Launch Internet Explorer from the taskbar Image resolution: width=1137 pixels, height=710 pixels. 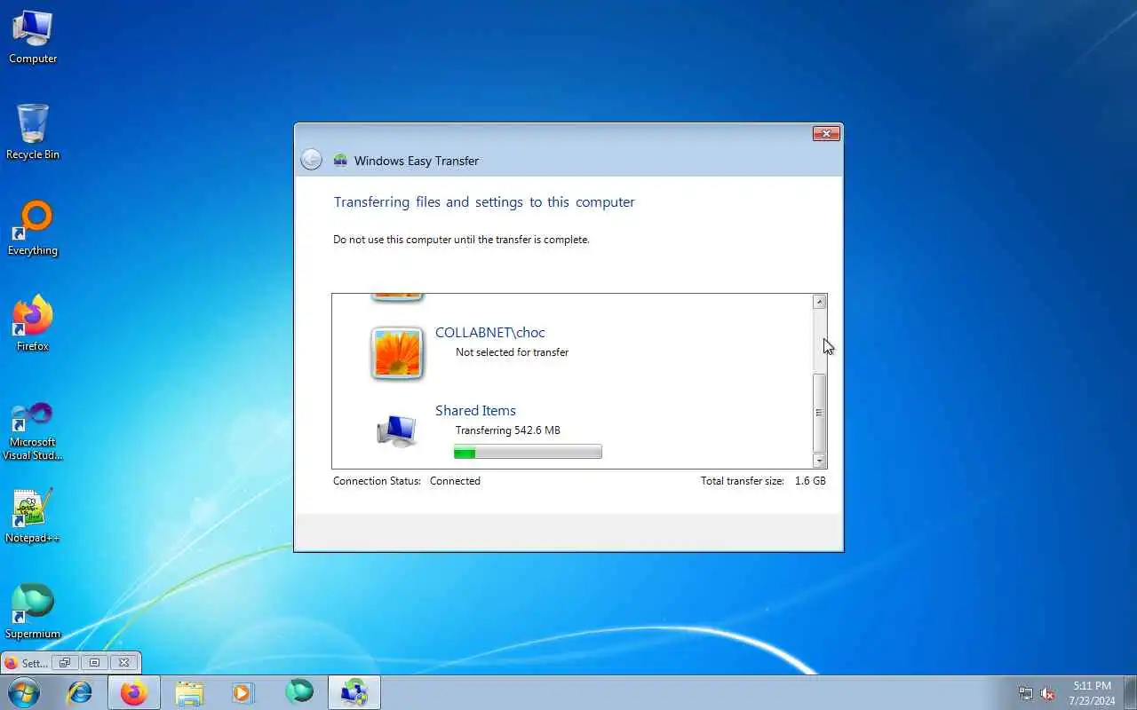coord(80,692)
